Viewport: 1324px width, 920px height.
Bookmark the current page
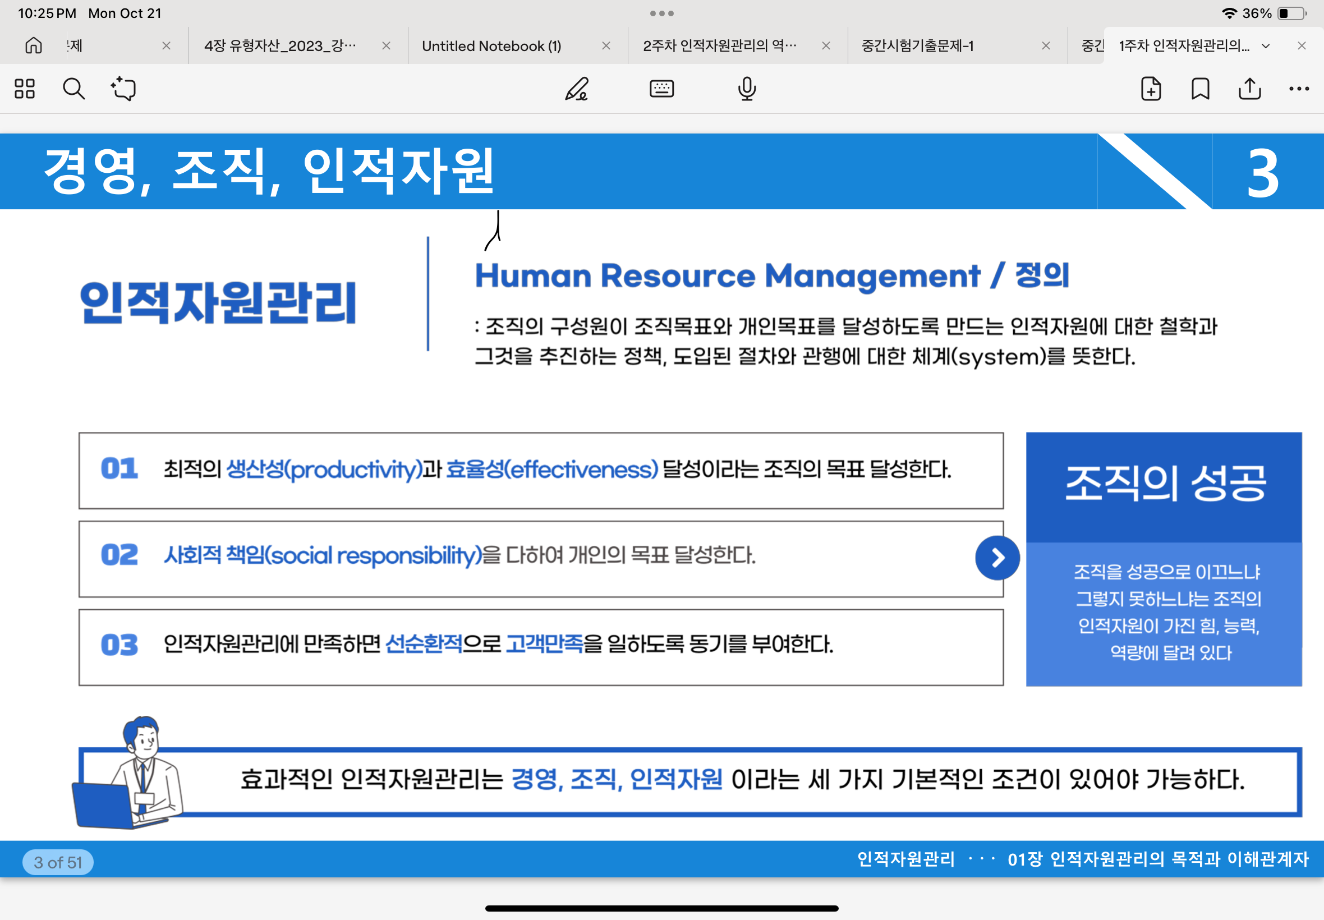click(x=1201, y=89)
